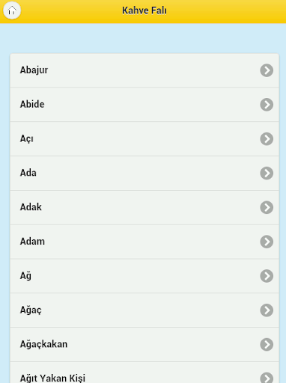Select the arrow icon on Açı row

(x=267, y=139)
